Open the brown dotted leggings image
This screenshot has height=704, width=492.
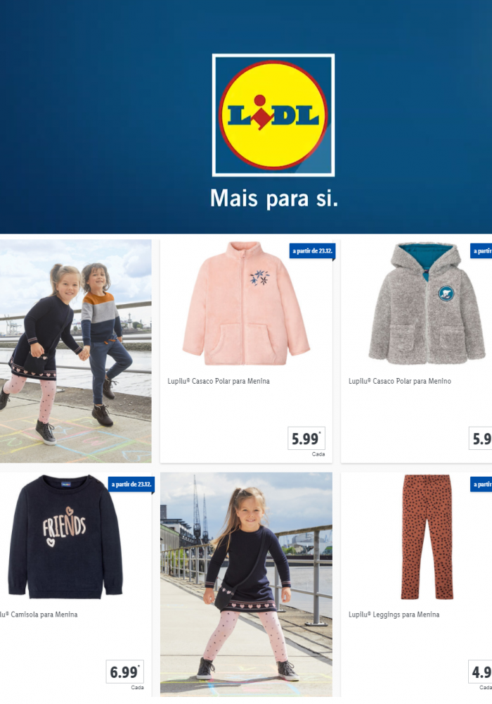coord(427,537)
